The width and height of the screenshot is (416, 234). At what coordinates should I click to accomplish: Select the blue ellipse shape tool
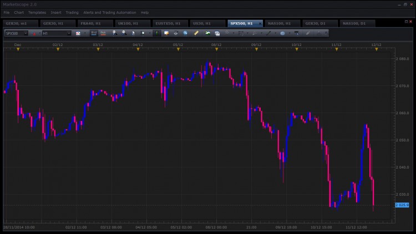pyautogui.click(x=282, y=33)
